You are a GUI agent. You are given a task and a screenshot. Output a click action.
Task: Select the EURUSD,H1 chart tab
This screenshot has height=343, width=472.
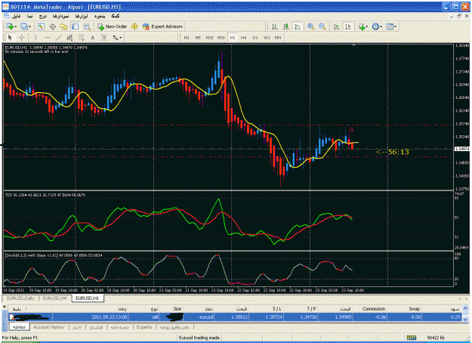pos(88,298)
